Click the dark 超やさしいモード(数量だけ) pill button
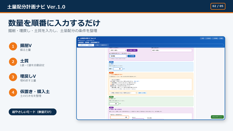Image resolution: width=233 pixels, height=131 pixels. pos(33,112)
